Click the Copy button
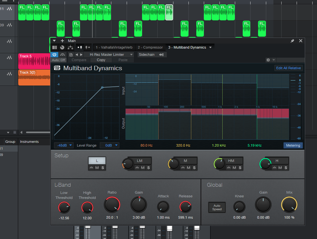The height and width of the screenshot is (239, 317). 101,60
